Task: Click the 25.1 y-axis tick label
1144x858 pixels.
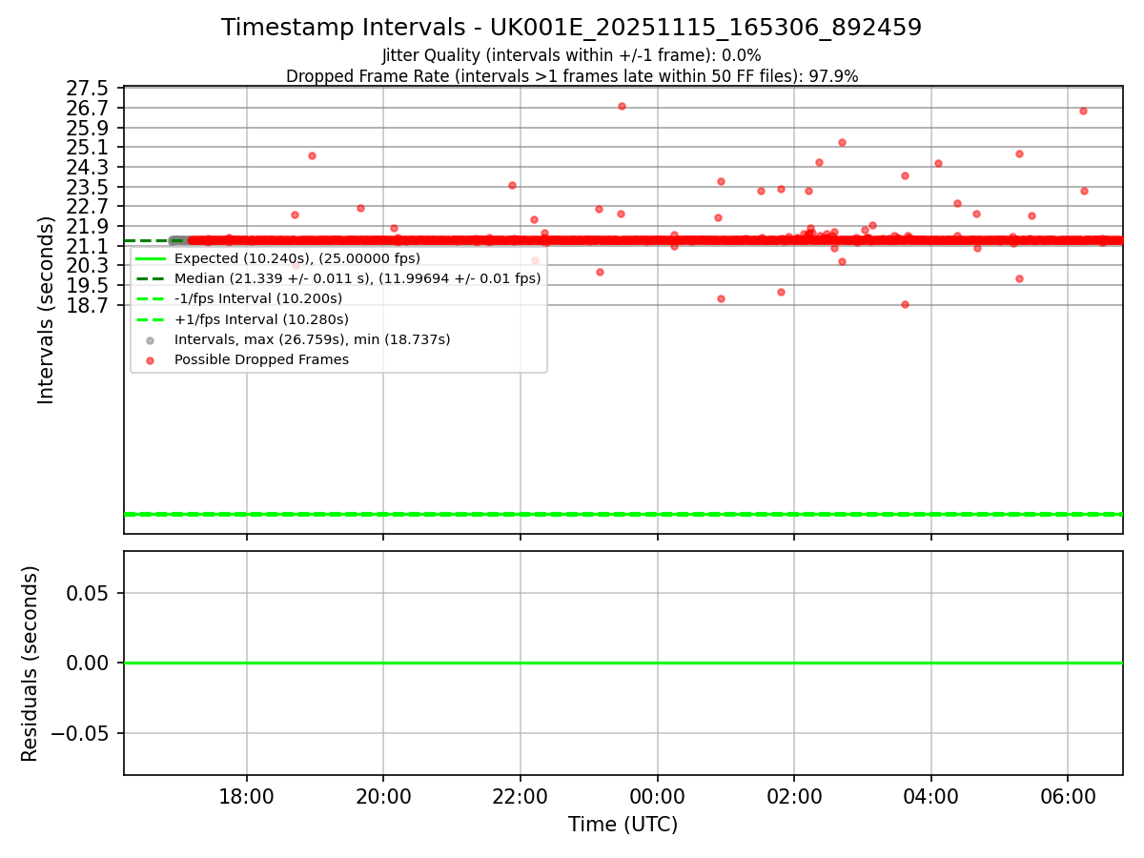Action: tap(88, 147)
